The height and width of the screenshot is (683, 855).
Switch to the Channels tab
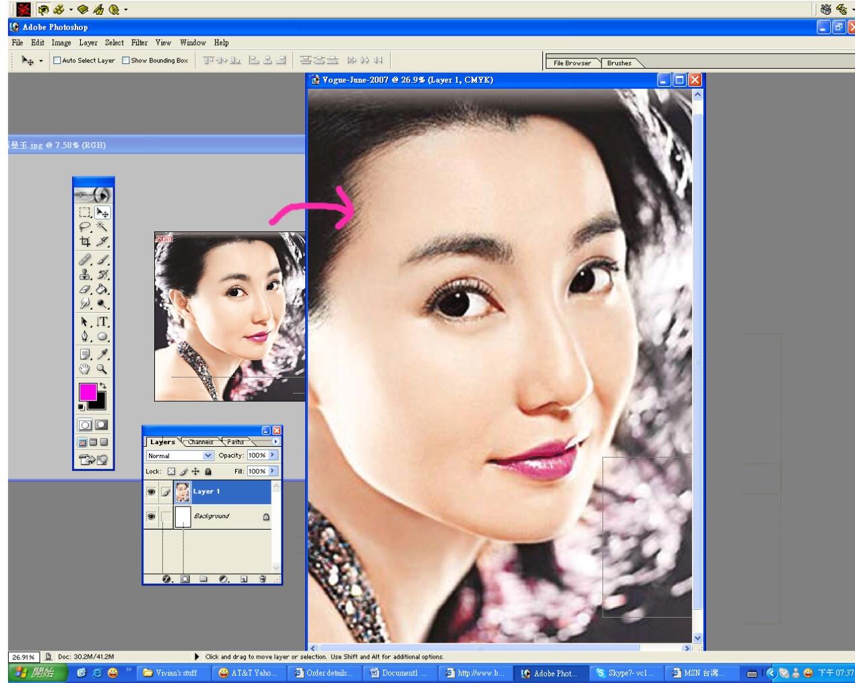[201, 442]
